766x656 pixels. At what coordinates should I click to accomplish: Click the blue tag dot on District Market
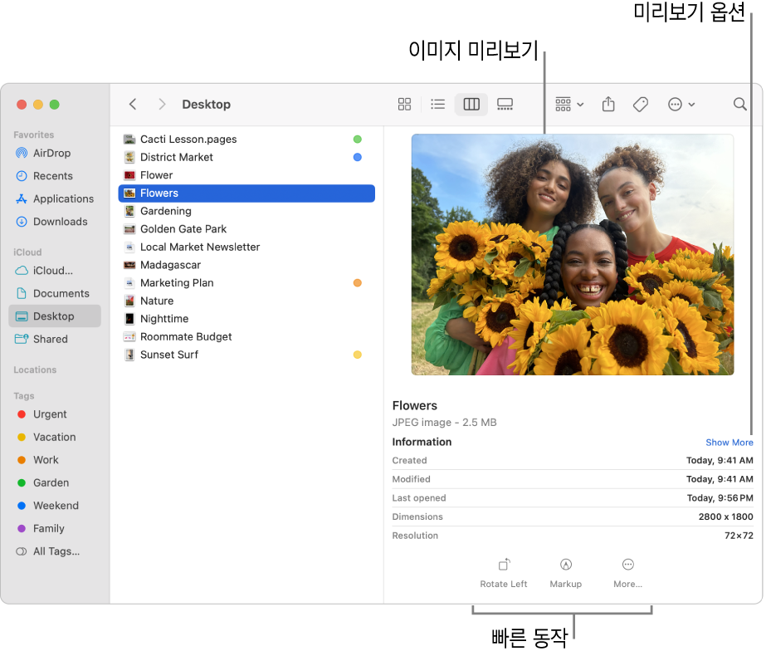pos(358,157)
